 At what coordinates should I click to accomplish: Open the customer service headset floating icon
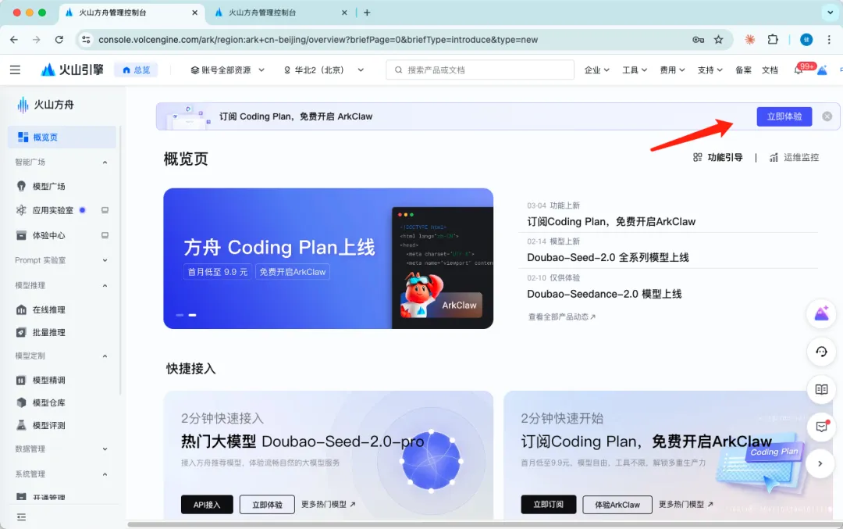tap(821, 352)
